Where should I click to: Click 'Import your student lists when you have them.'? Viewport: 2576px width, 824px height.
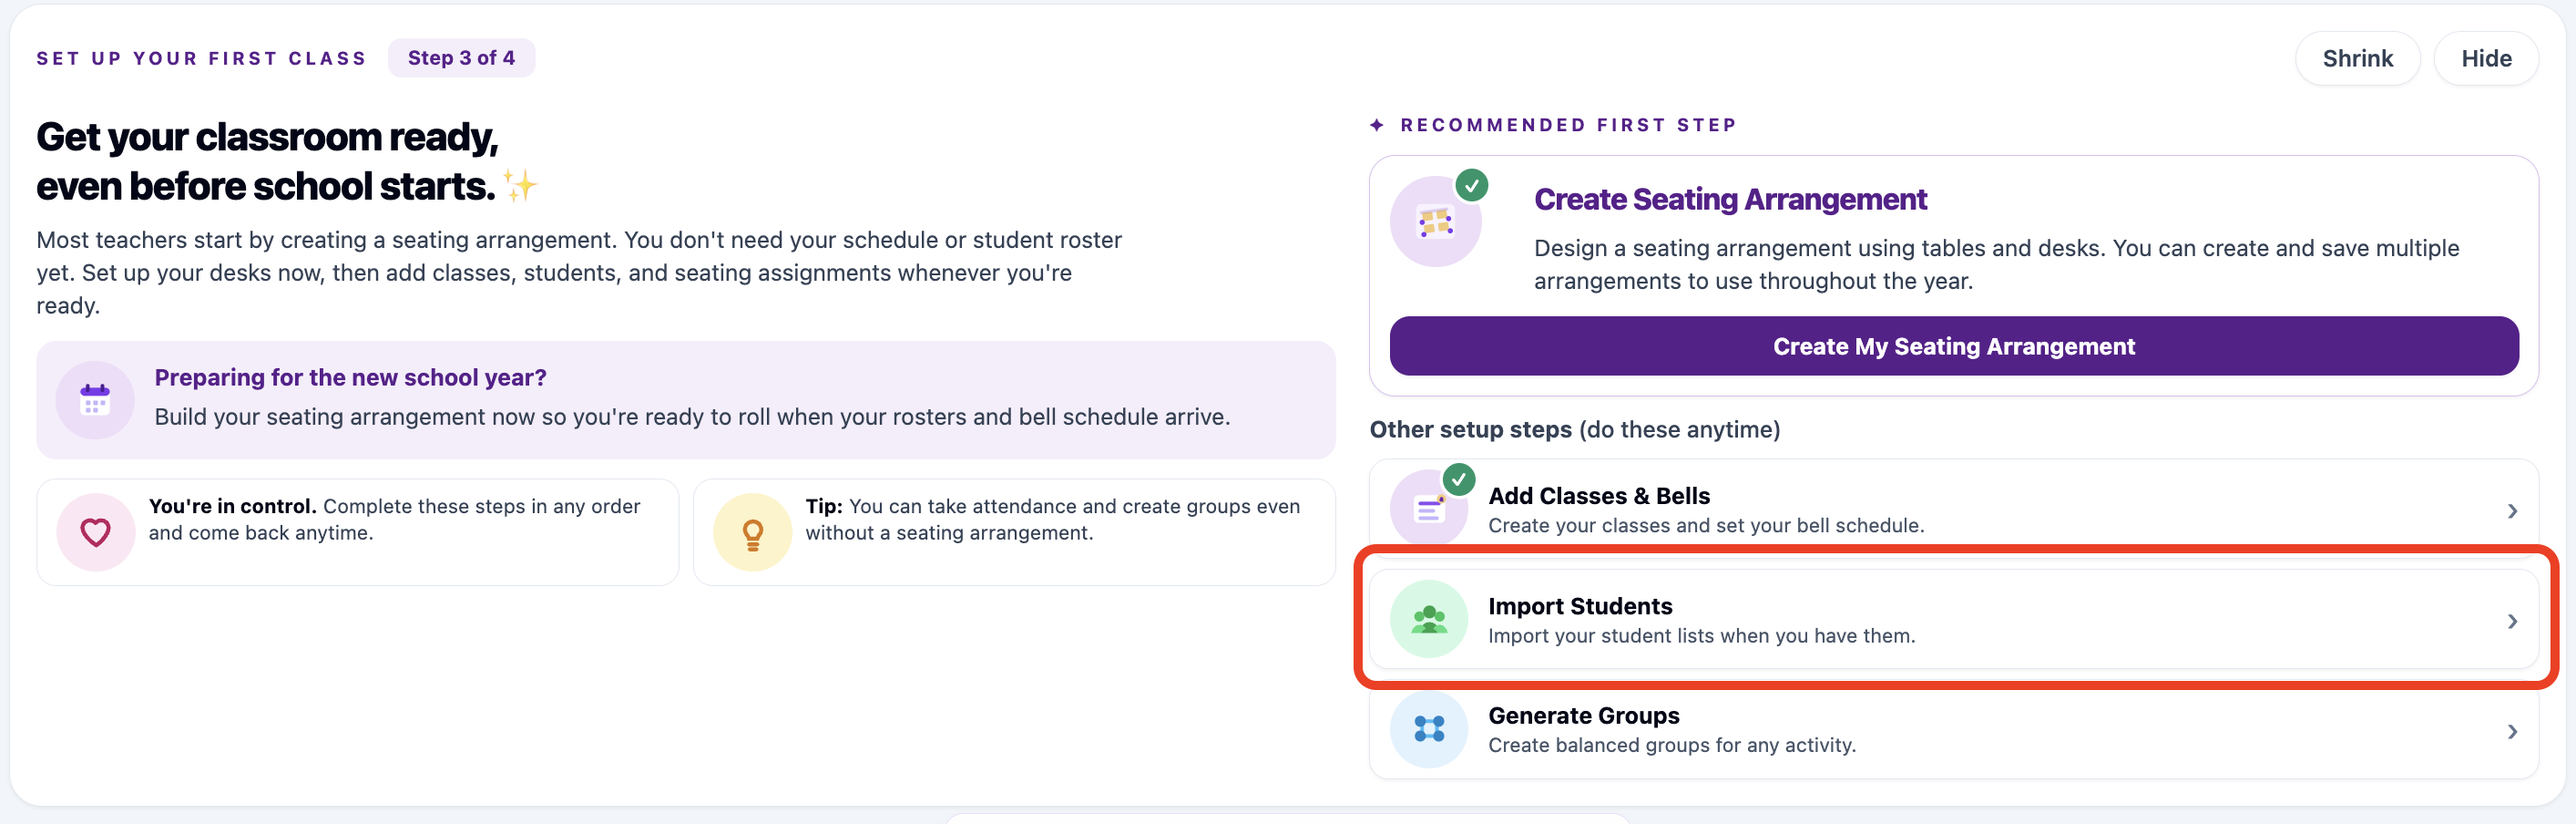(1701, 635)
